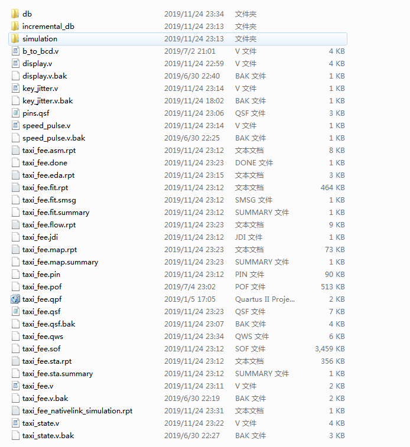
Task: Click the SMSG 文件 type cell
Action: coord(254,200)
